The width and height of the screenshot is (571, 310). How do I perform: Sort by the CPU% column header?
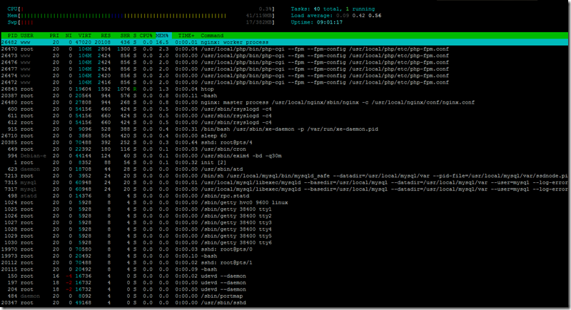[x=146, y=36]
